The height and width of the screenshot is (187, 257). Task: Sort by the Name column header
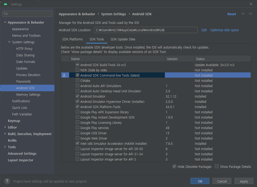(117, 59)
